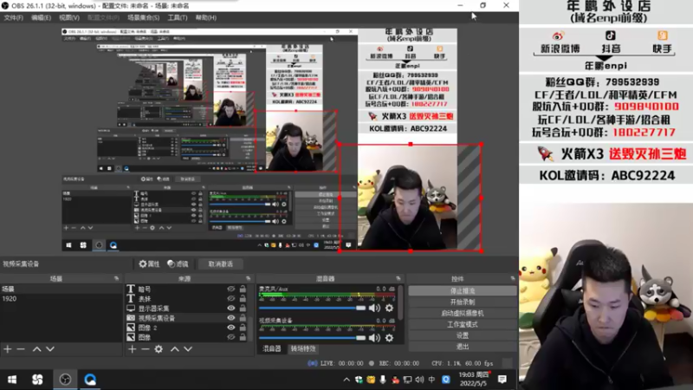Select the 1920 scene in the list
This screenshot has height=390, width=693.
pos(61,298)
